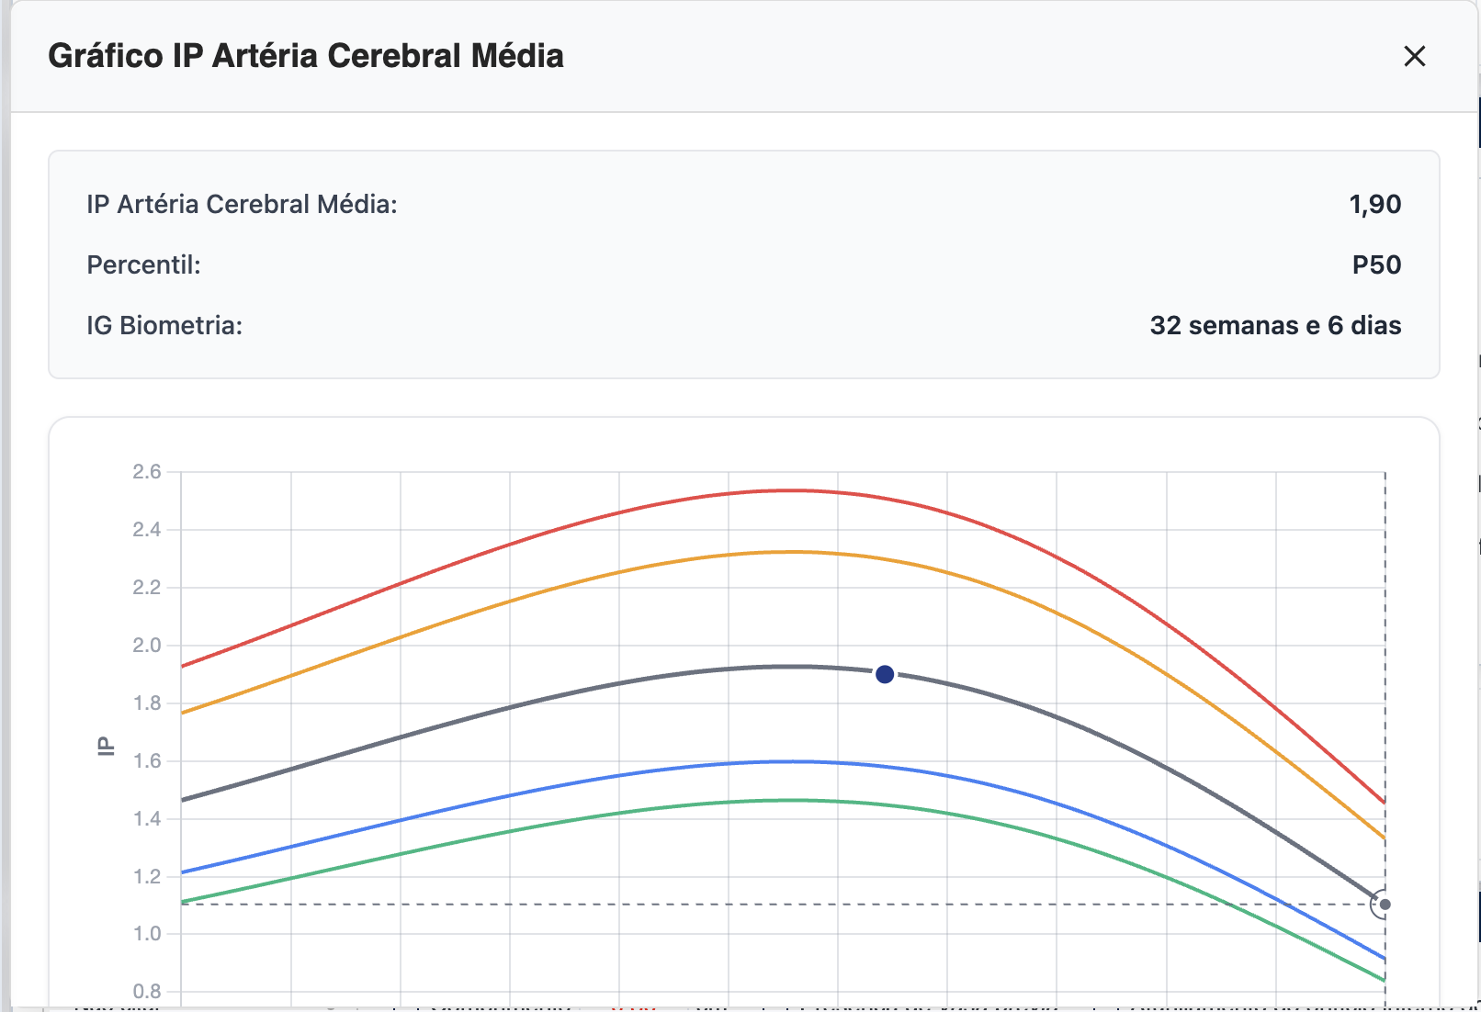Screen dimensions: 1481x1012
Task: Click the 32 semanas e 6 dias value
Action: tap(1275, 325)
